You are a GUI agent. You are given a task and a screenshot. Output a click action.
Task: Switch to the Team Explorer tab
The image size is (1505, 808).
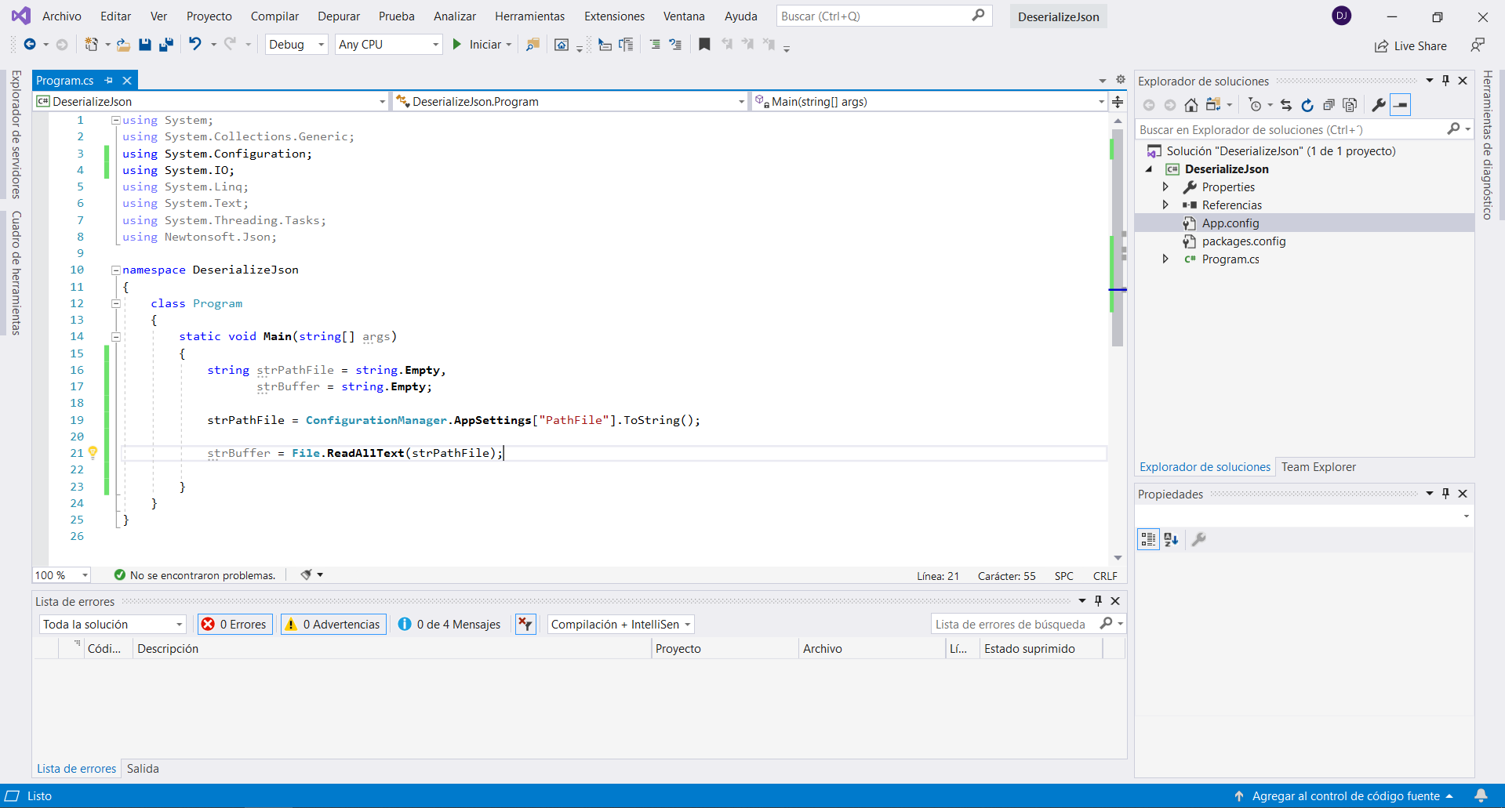tap(1318, 467)
